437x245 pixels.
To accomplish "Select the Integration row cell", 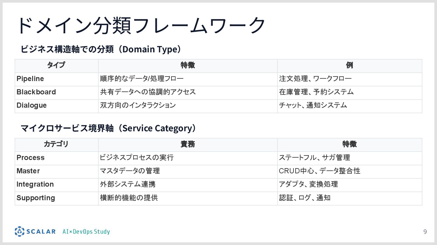I will pos(56,185).
